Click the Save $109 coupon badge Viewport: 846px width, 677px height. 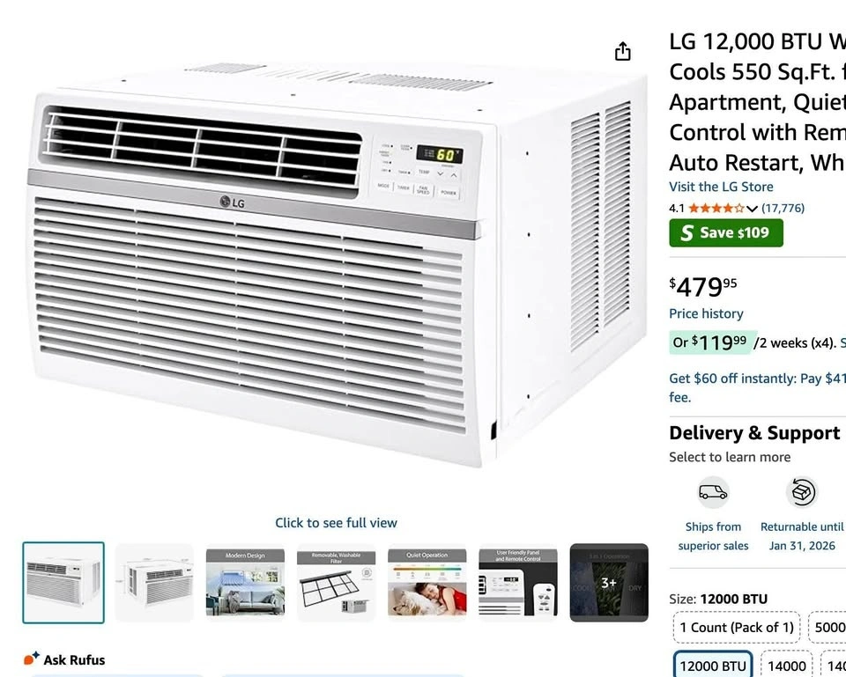click(x=725, y=232)
